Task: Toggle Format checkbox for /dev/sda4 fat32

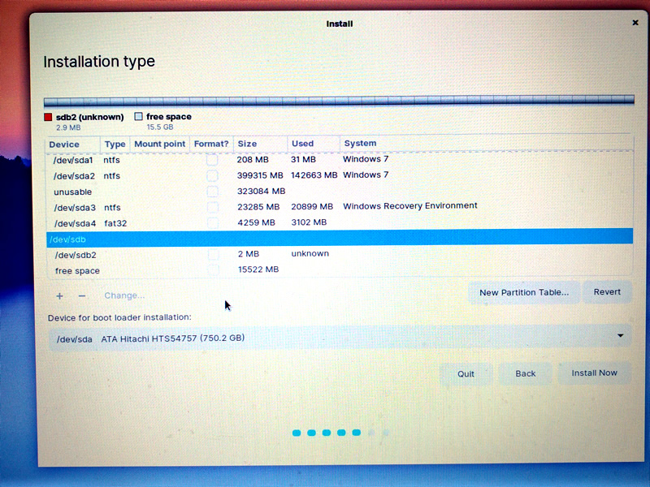Action: (x=212, y=222)
